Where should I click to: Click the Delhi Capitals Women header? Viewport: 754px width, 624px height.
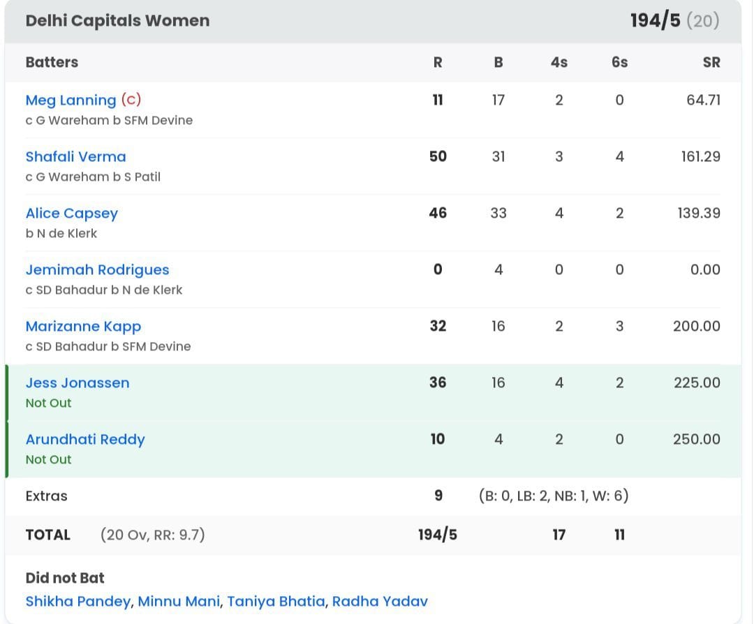point(117,20)
